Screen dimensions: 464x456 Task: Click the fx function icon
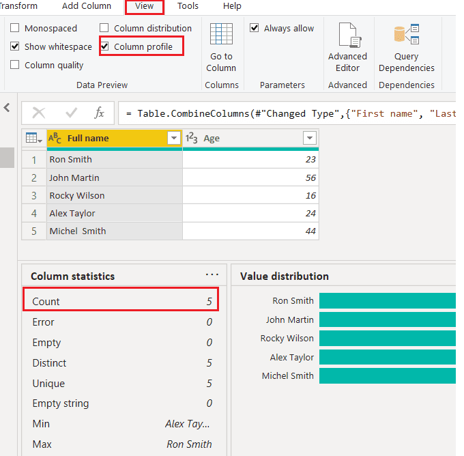tap(99, 113)
